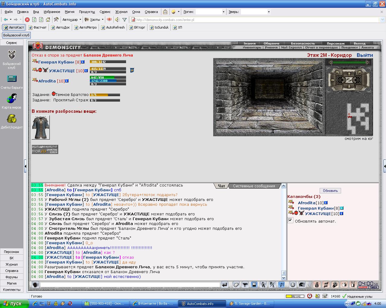Switch to Системные сообщения tab
The image size is (386, 308).
pos(254,186)
